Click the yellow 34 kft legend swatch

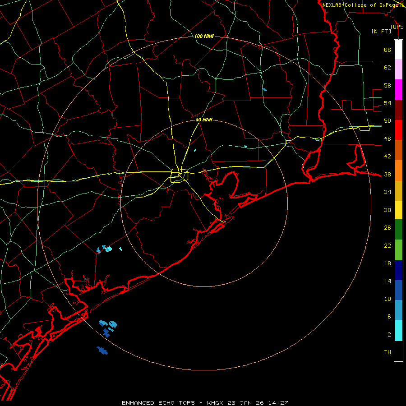pyautogui.click(x=398, y=210)
